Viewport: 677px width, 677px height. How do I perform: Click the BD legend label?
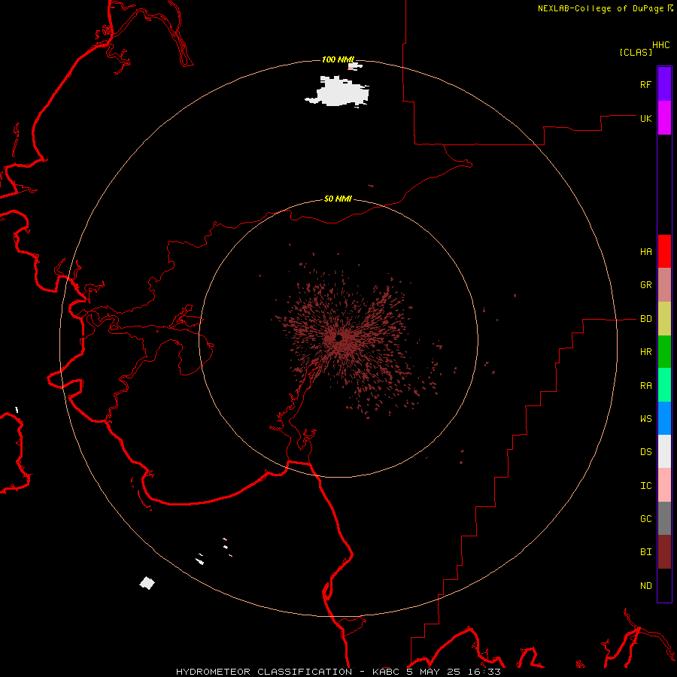click(x=645, y=319)
